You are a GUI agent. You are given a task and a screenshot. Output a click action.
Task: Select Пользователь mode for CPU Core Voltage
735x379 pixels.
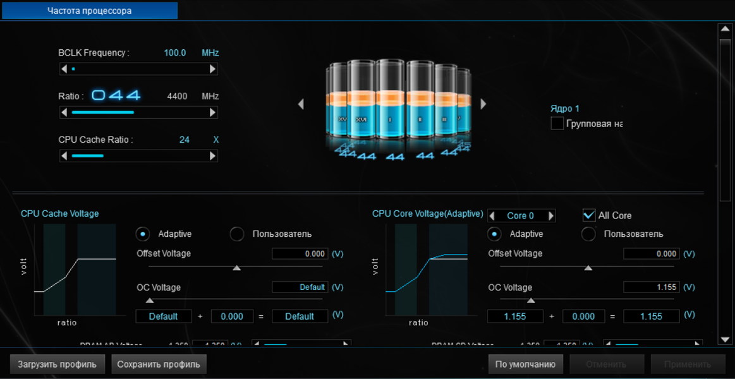pos(589,234)
